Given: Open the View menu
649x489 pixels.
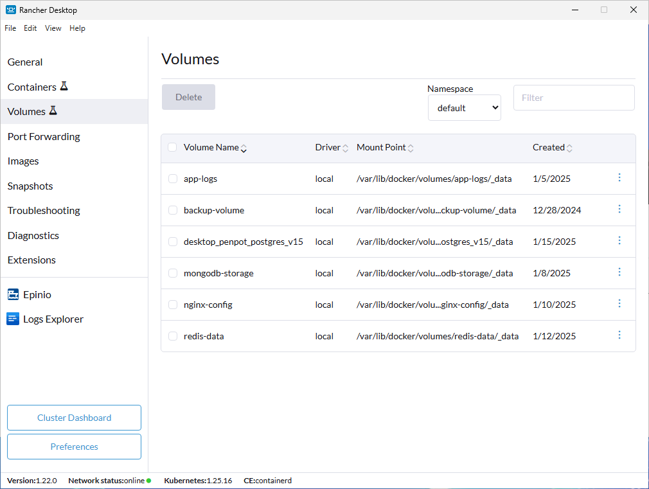Looking at the screenshot, I should click(53, 28).
